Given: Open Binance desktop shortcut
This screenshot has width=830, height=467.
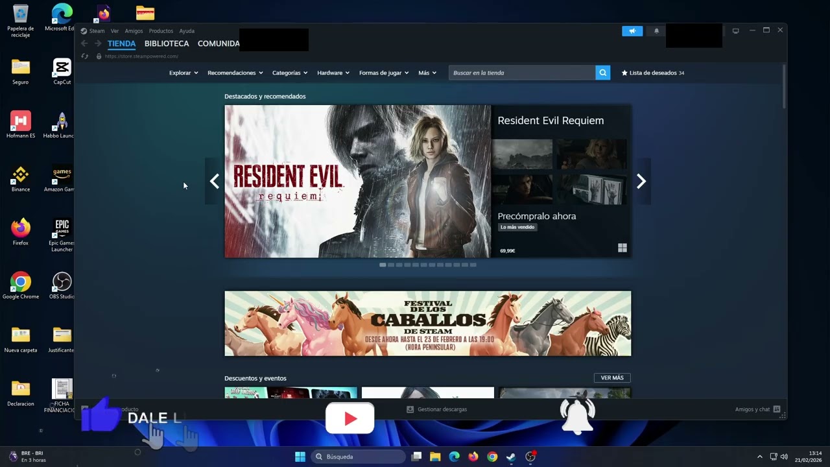Looking at the screenshot, I should pyautogui.click(x=21, y=179).
